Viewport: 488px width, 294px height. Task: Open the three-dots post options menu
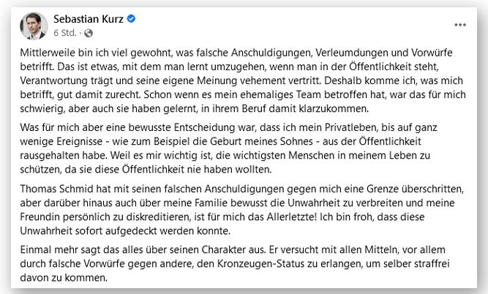click(x=459, y=24)
